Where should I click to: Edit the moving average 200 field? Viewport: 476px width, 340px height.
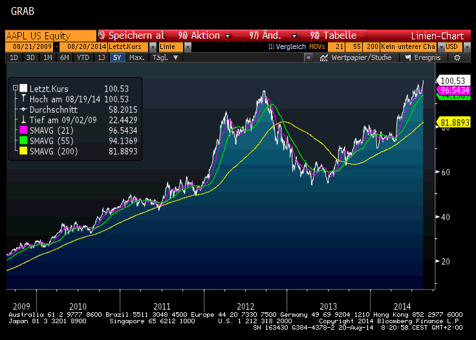(x=371, y=47)
